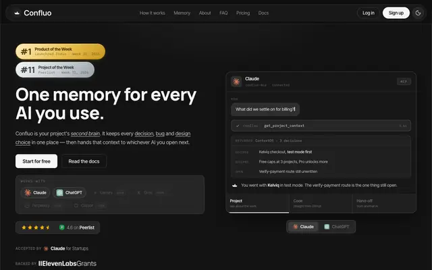Screen dimensions: 432x270
Task: Click the Confluo boat logo icon
Action: click(x=17, y=13)
